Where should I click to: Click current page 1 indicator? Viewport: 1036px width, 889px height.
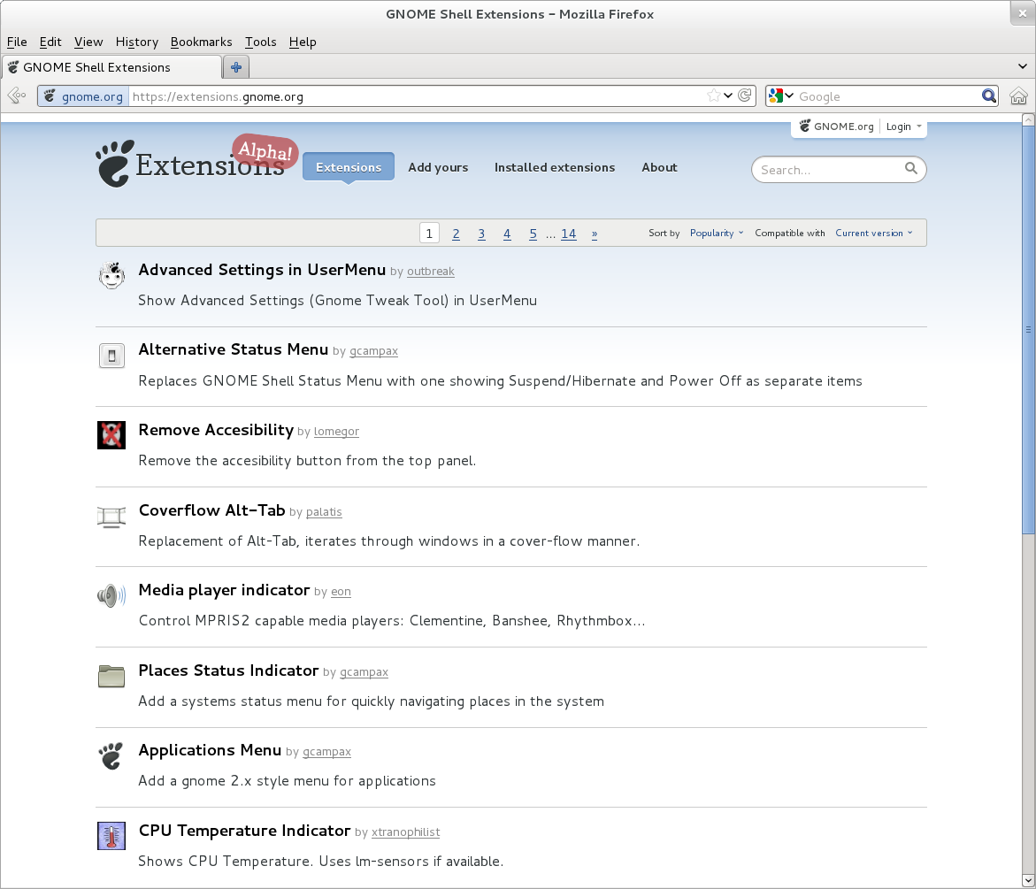429,234
